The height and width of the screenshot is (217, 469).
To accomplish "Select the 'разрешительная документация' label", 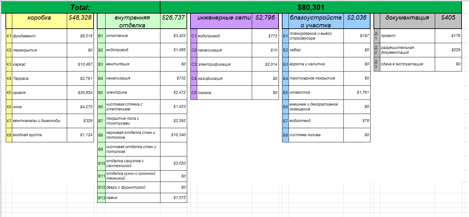I will 407,50.
